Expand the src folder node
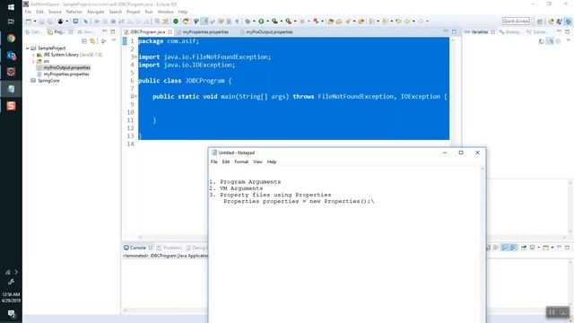The image size is (574, 323). click(x=33, y=62)
